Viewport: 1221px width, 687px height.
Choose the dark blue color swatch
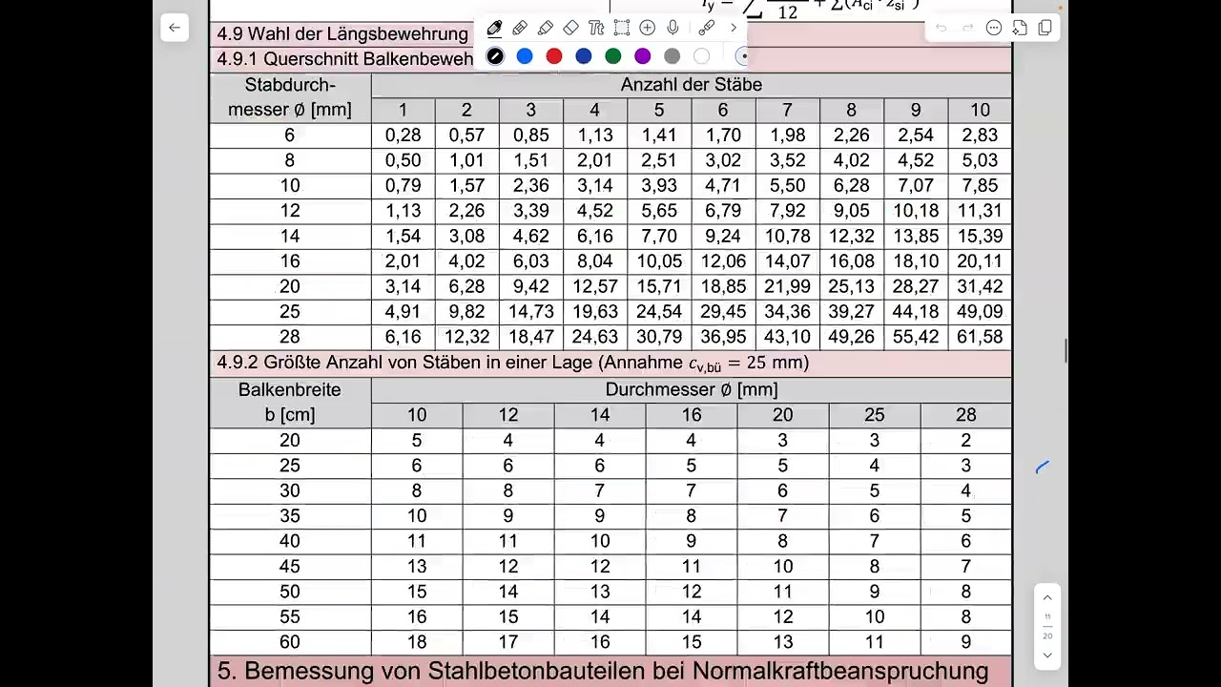[584, 56]
